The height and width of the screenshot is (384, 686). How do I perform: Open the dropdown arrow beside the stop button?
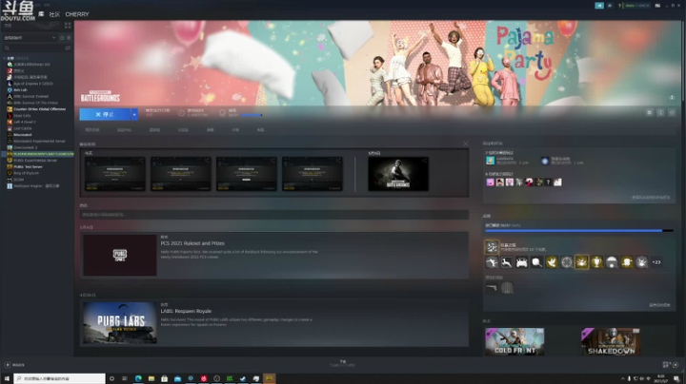pos(134,114)
